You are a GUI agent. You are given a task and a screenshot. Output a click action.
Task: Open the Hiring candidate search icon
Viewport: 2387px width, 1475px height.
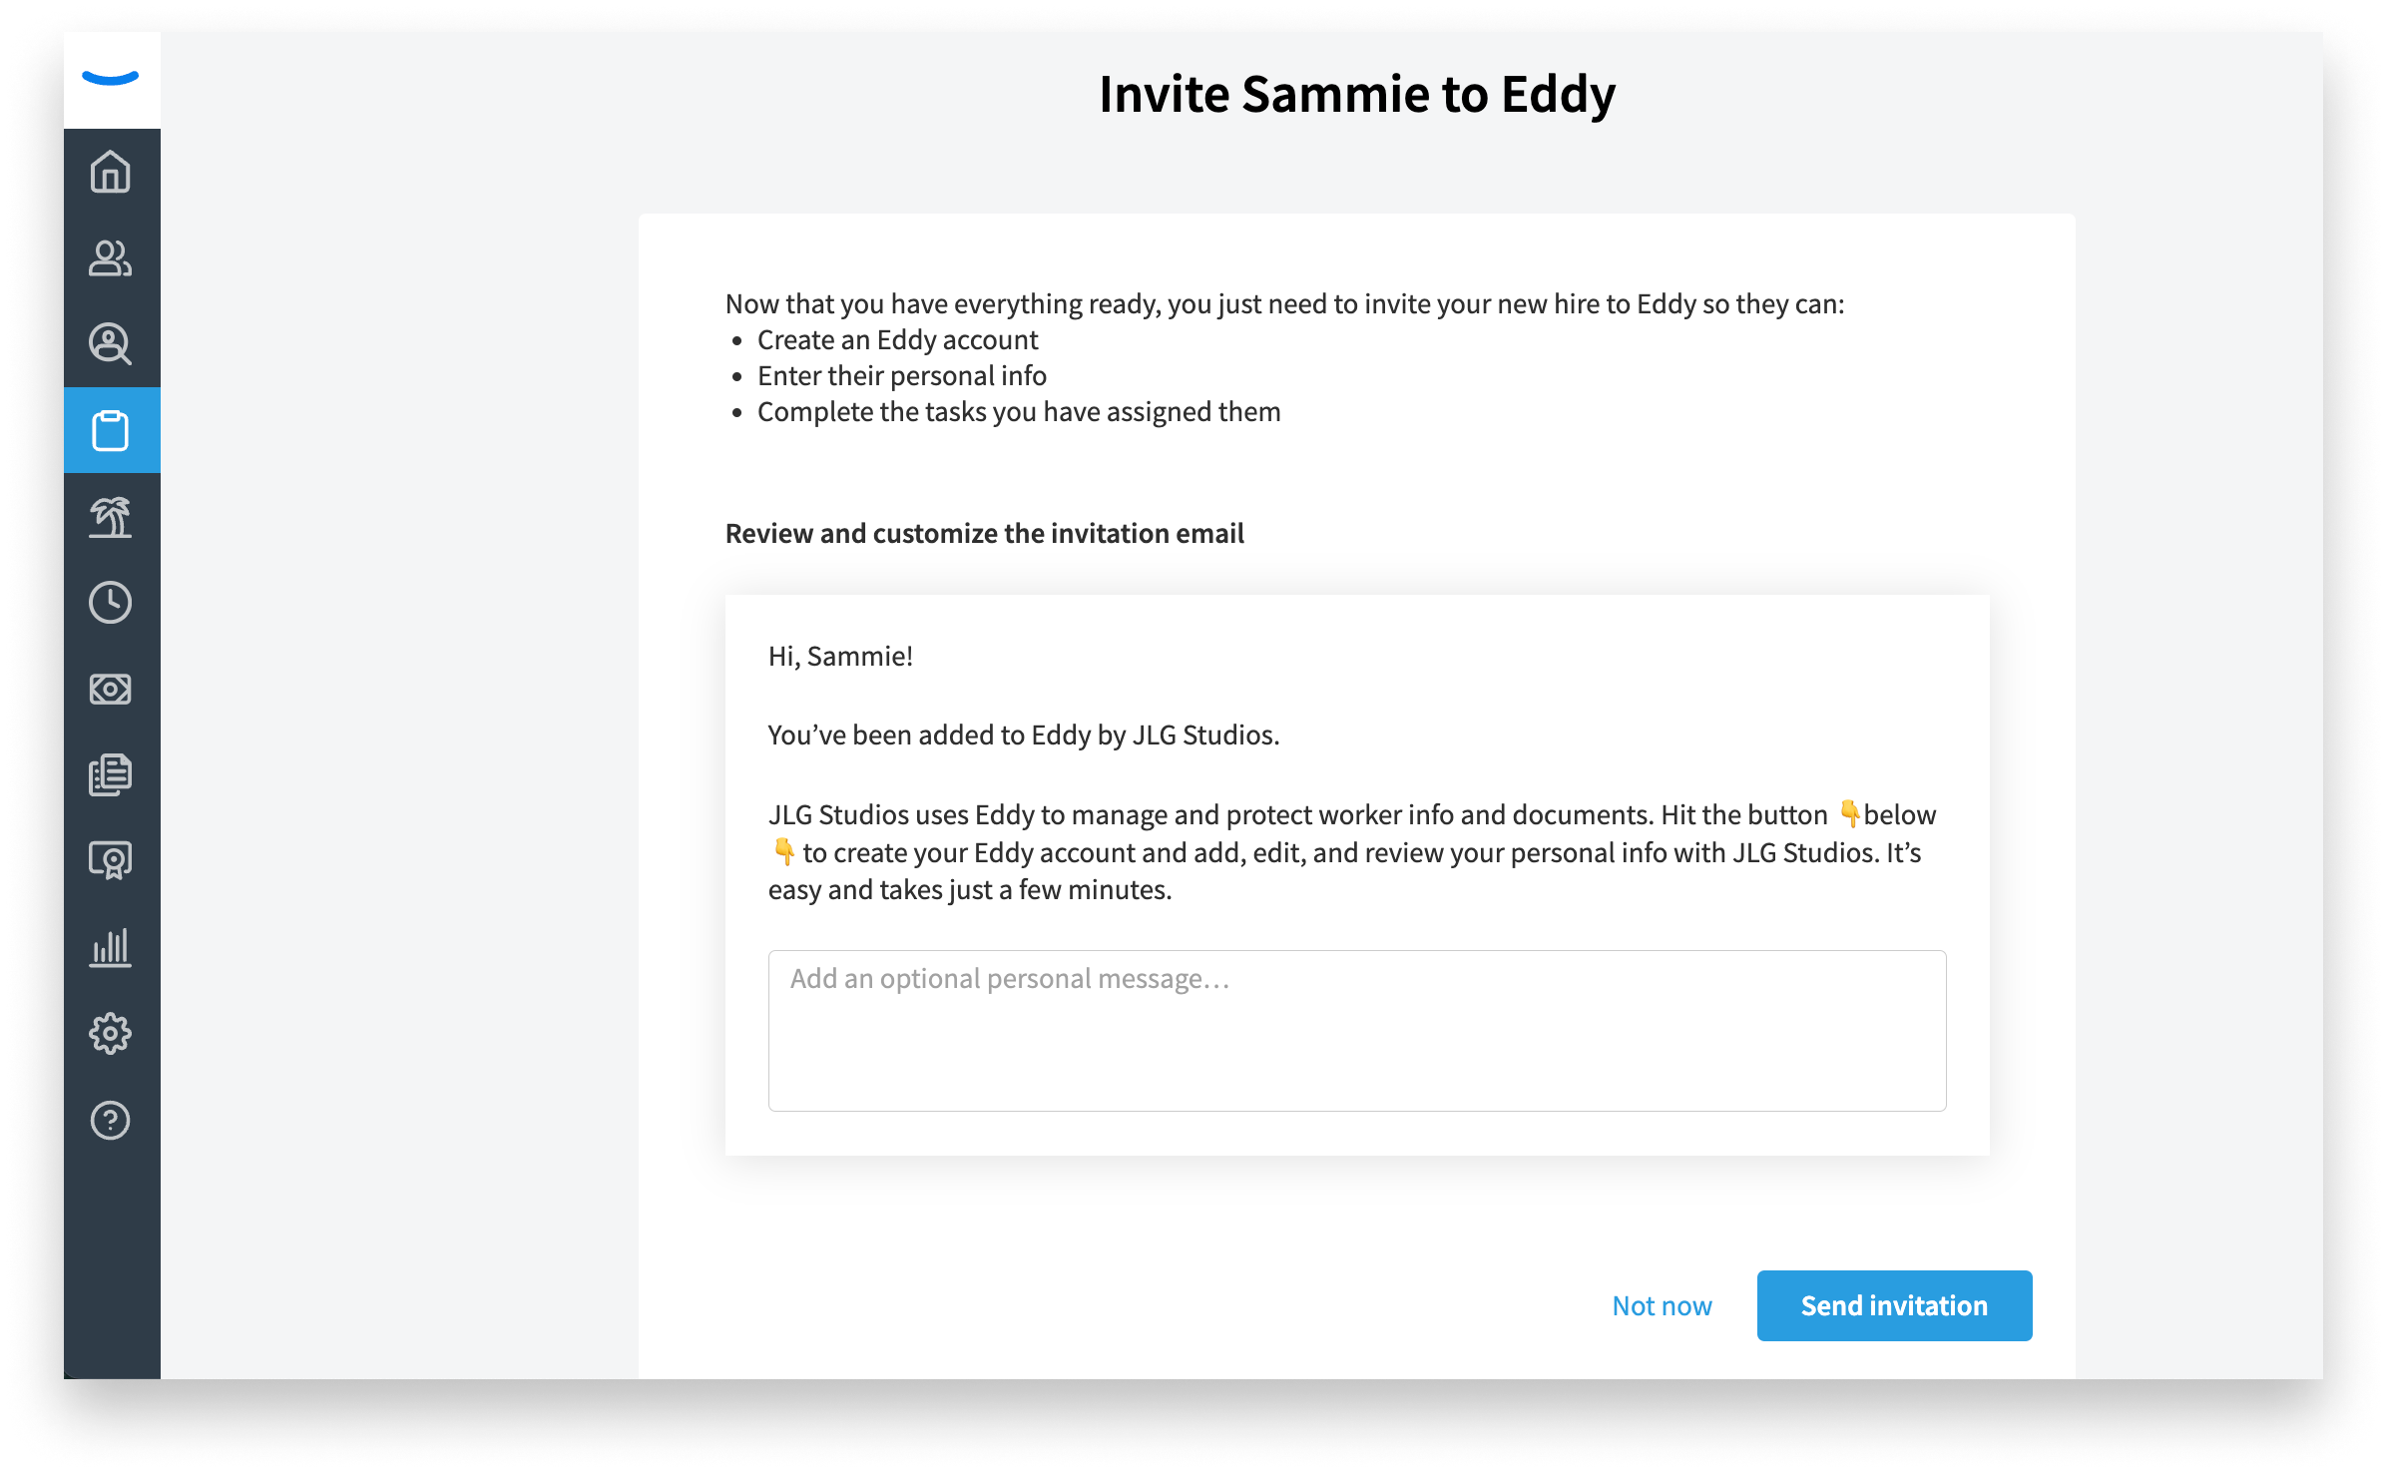(x=111, y=343)
